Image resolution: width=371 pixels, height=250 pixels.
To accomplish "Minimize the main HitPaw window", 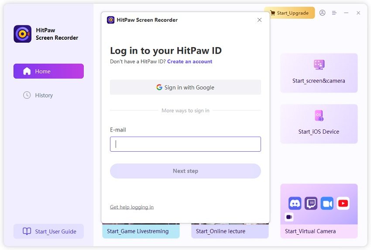I will (346, 13).
